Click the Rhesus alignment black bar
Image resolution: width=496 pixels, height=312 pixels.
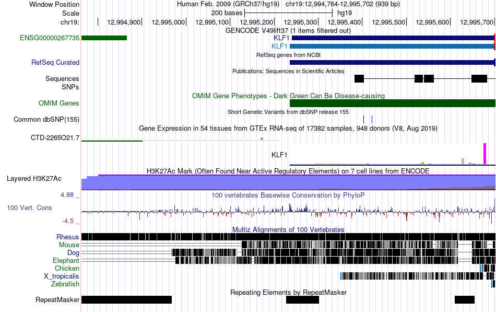289,237
